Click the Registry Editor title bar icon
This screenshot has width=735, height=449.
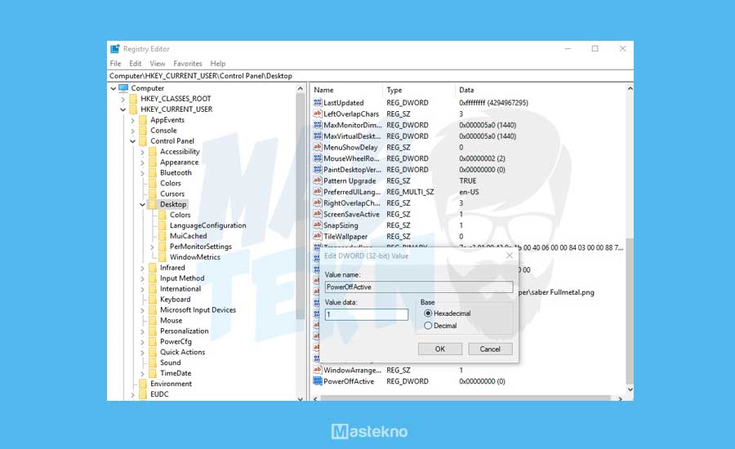coord(115,49)
